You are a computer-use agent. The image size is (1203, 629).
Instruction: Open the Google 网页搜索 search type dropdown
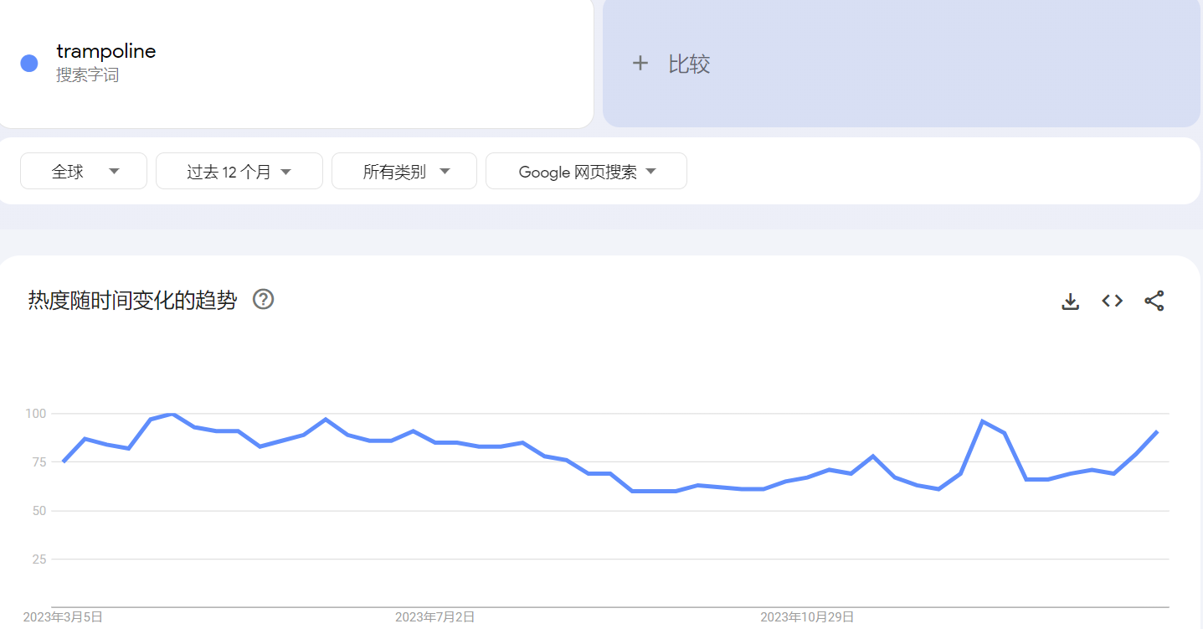(586, 171)
